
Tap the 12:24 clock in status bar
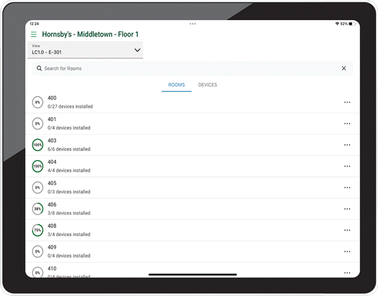point(34,24)
